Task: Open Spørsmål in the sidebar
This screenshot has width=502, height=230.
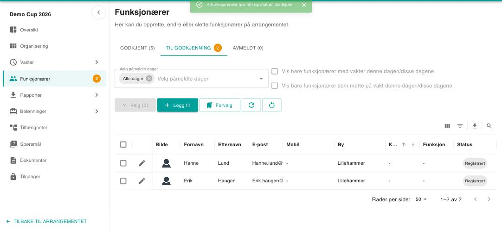Action: click(54, 144)
